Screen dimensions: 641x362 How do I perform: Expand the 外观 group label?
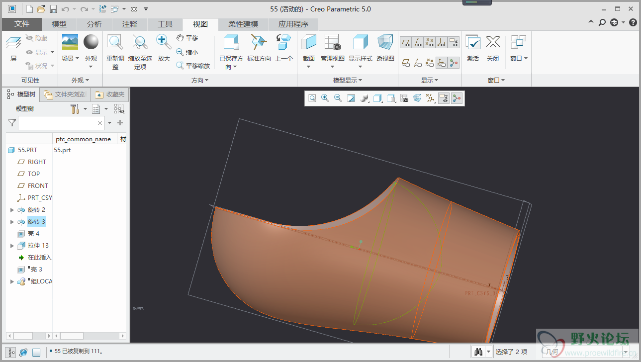click(80, 80)
